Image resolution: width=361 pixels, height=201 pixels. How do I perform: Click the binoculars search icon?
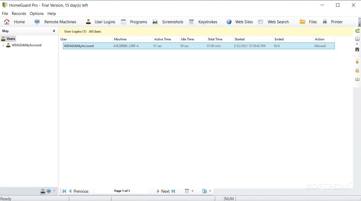[x=357, y=49]
